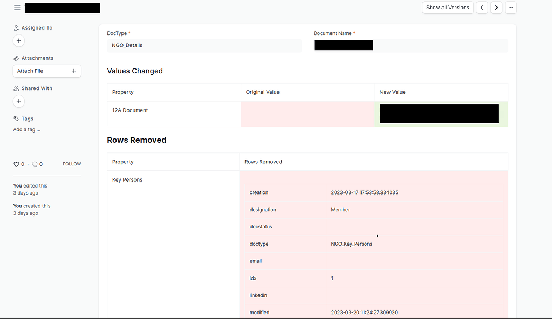Open the 'You edited this' timeline entry
This screenshot has height=319, width=552.
pos(30,185)
